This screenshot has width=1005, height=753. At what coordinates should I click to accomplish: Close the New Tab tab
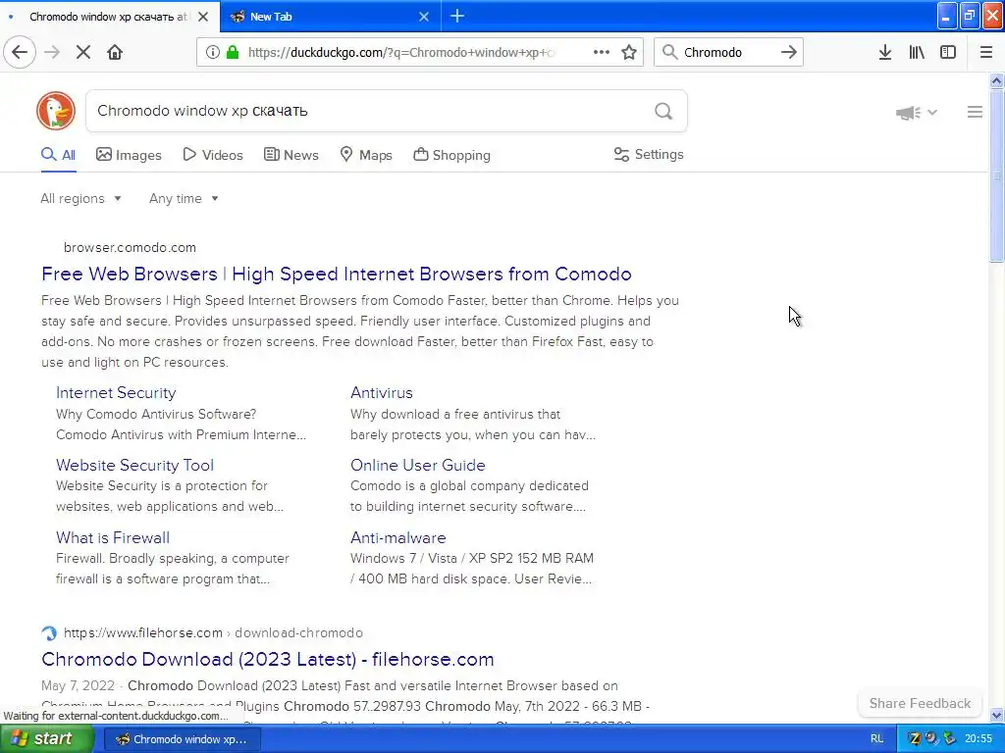[x=424, y=17]
